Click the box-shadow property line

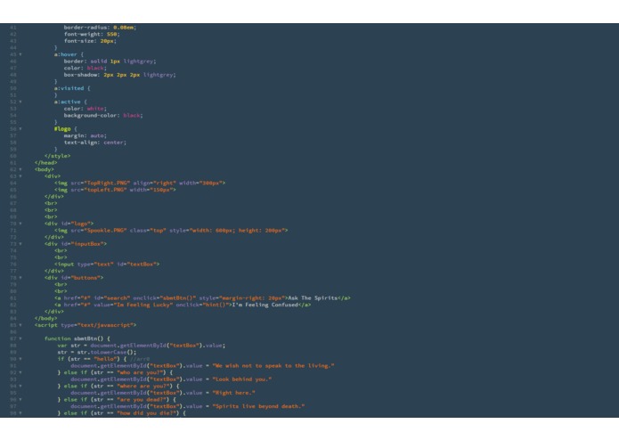[119, 75]
